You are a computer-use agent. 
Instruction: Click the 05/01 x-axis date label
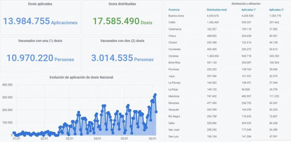pyautogui.click(x=125, y=139)
